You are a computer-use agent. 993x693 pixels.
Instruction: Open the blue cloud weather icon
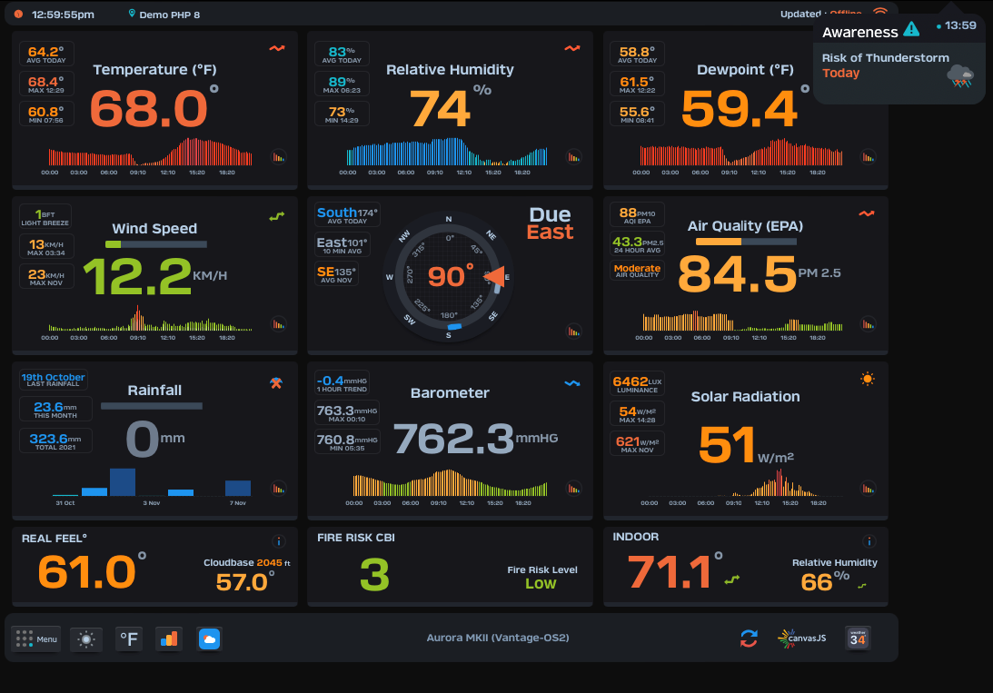click(209, 639)
